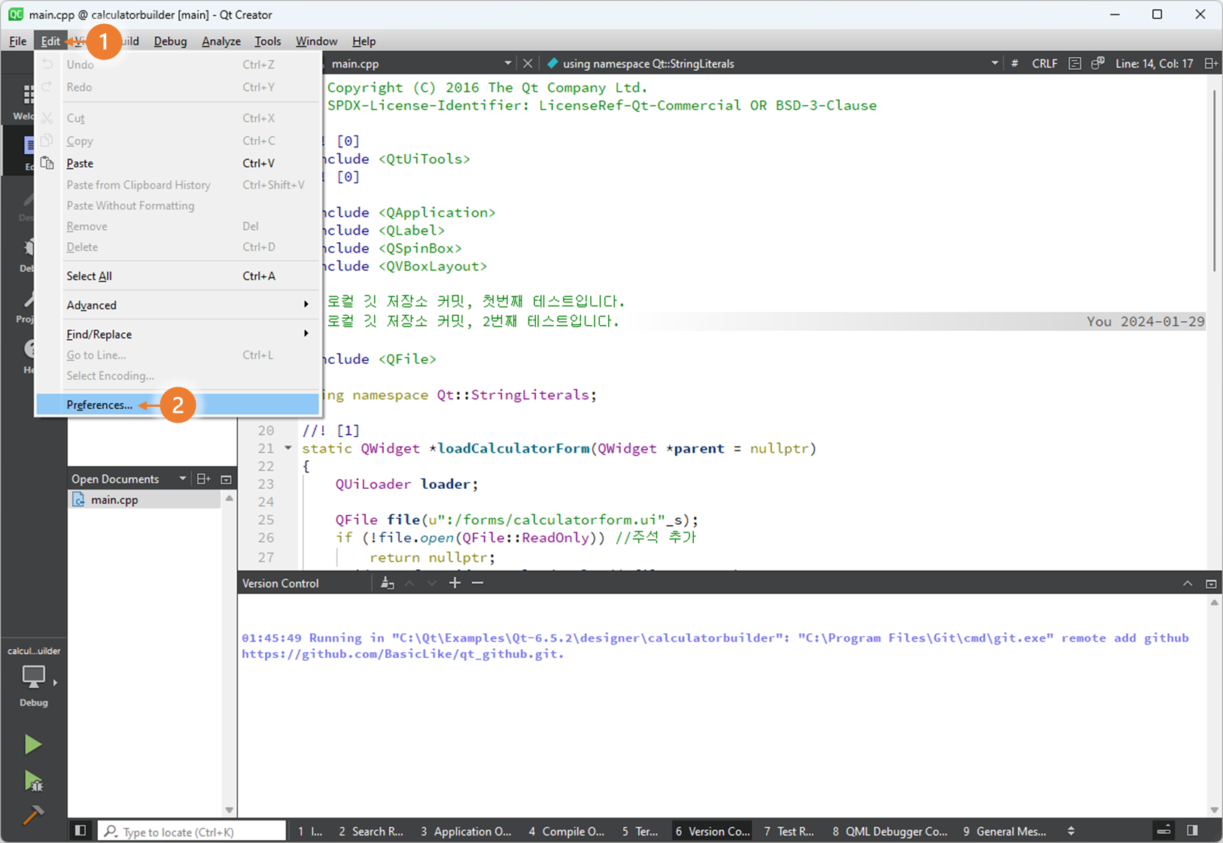Change CRLF line ending setting

coord(1045,64)
